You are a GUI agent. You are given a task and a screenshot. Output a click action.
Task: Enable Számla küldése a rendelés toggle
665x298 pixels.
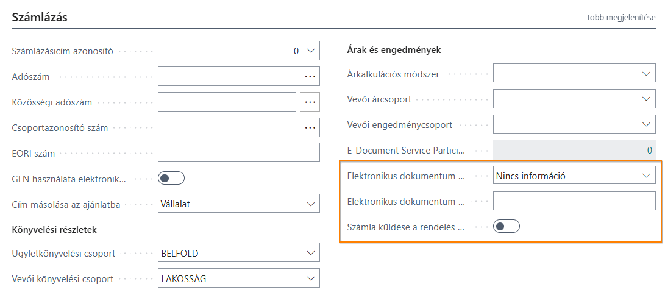(x=507, y=227)
